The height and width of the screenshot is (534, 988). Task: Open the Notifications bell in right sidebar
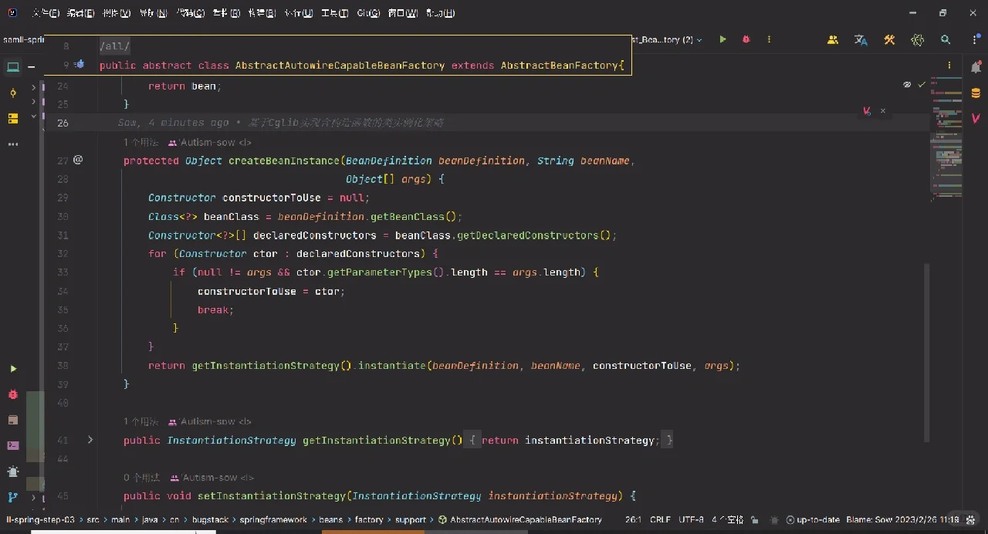976,67
